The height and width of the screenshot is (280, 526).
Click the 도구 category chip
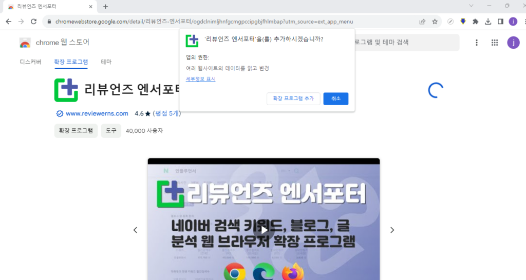(111, 131)
